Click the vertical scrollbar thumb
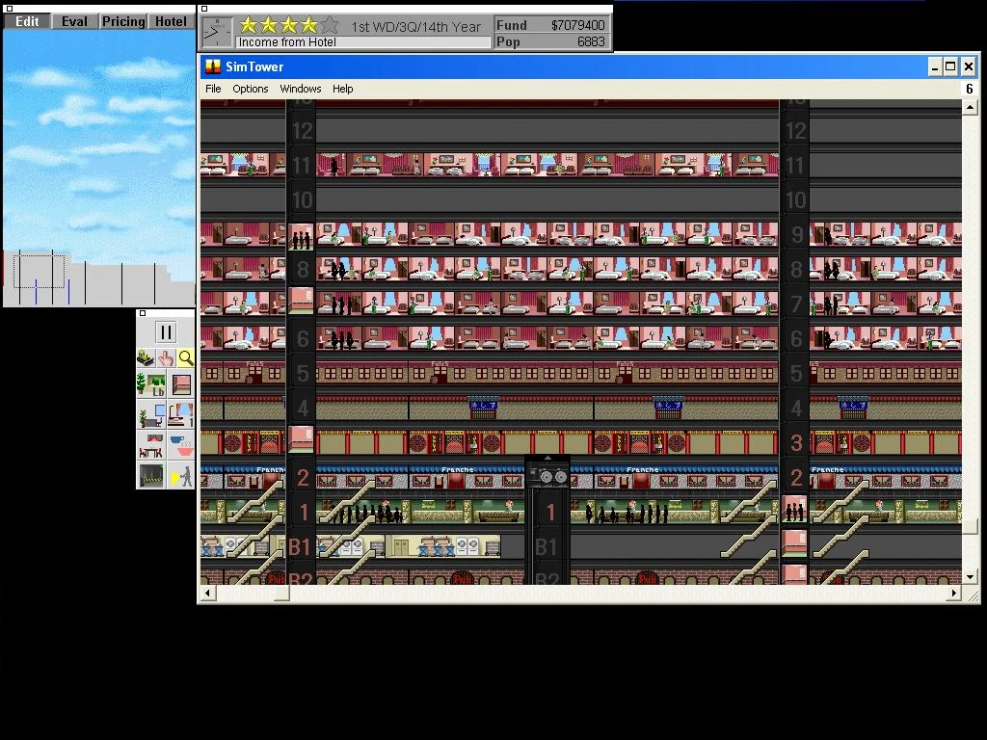Image resolution: width=987 pixels, height=740 pixels. (x=970, y=525)
